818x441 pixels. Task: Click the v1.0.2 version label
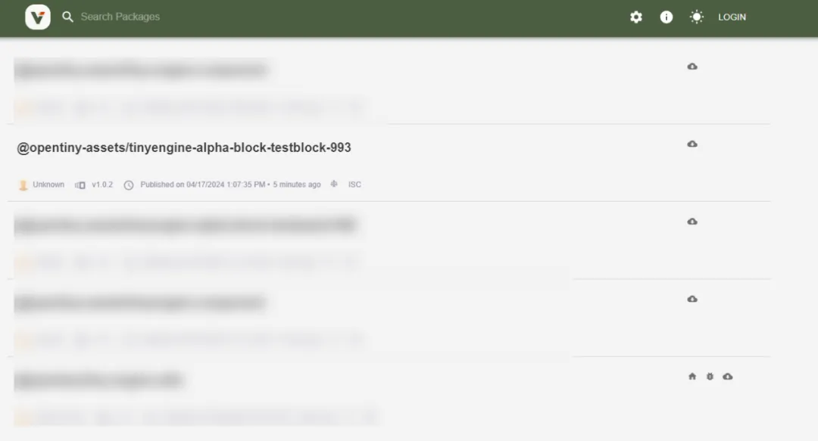pos(102,185)
